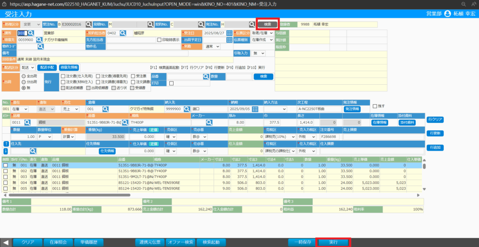Image resolution: width=479 pixels, height=247 pixels.
Task: Open the 来勘 dropdown
Action: pyautogui.click(x=212, y=46)
